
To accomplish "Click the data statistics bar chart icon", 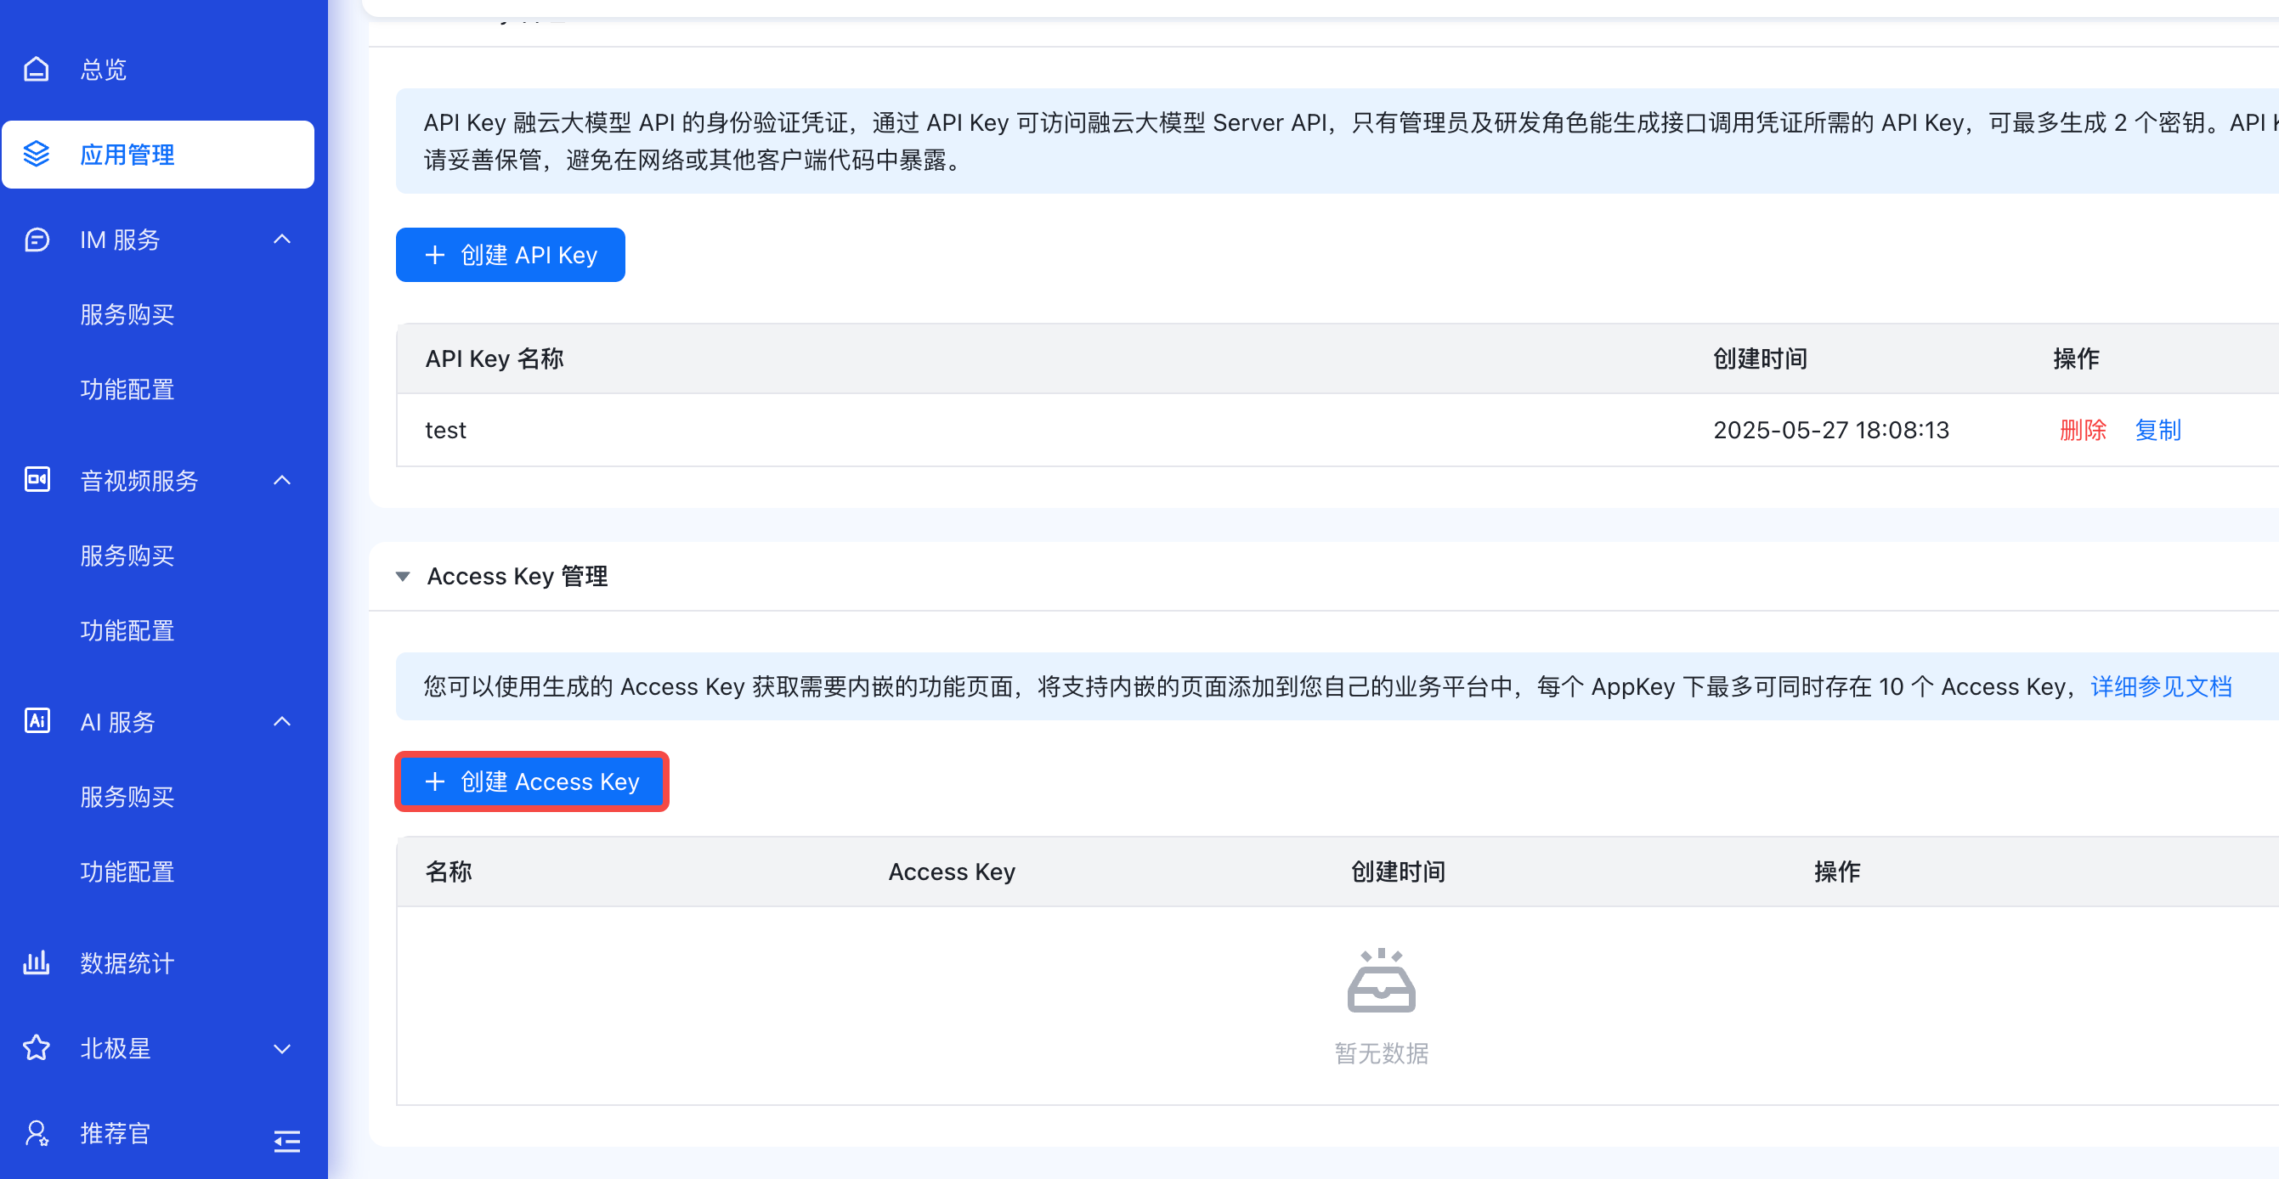I will 37,962.
